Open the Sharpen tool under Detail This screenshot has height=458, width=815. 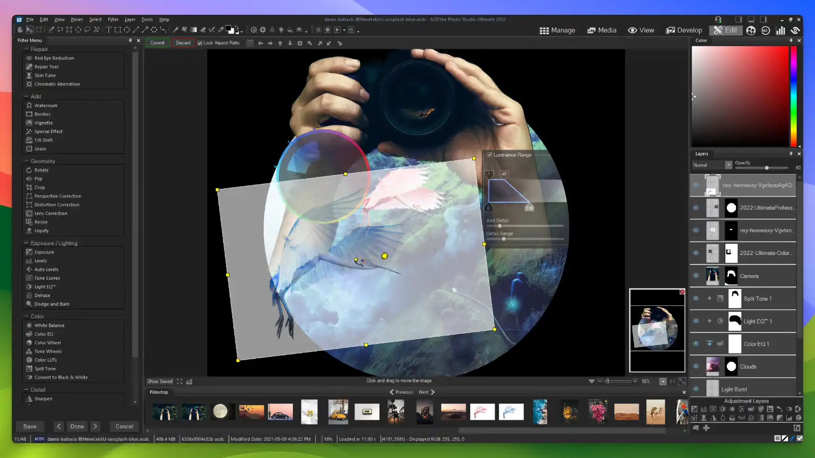coord(43,398)
